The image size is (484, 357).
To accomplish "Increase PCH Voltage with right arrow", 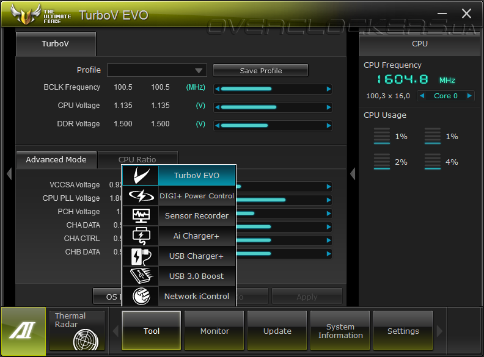I will tap(329, 214).
